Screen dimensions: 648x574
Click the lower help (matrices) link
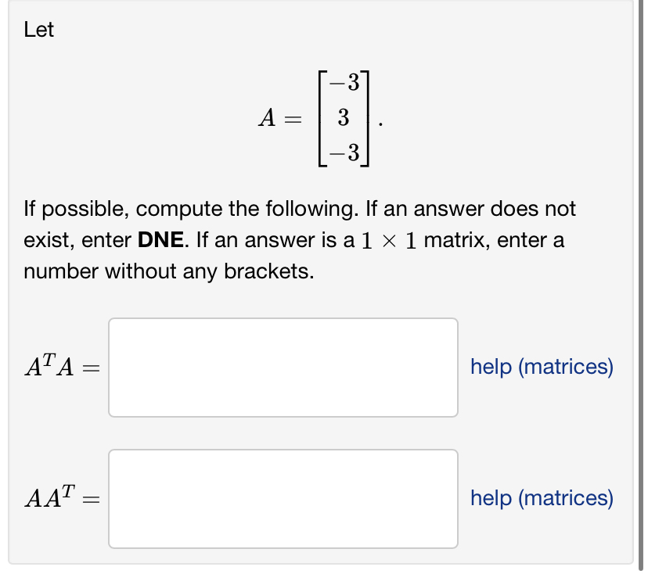tap(541, 498)
